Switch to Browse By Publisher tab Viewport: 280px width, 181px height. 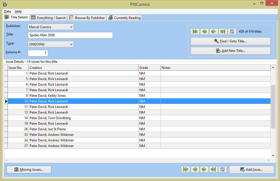[87, 18]
